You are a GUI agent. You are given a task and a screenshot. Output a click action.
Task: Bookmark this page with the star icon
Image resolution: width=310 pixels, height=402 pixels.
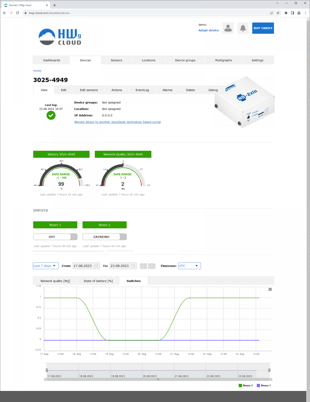coord(278,13)
